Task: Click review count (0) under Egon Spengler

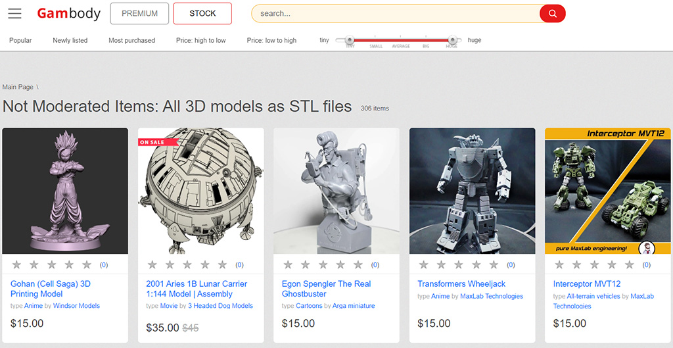Action: click(375, 265)
